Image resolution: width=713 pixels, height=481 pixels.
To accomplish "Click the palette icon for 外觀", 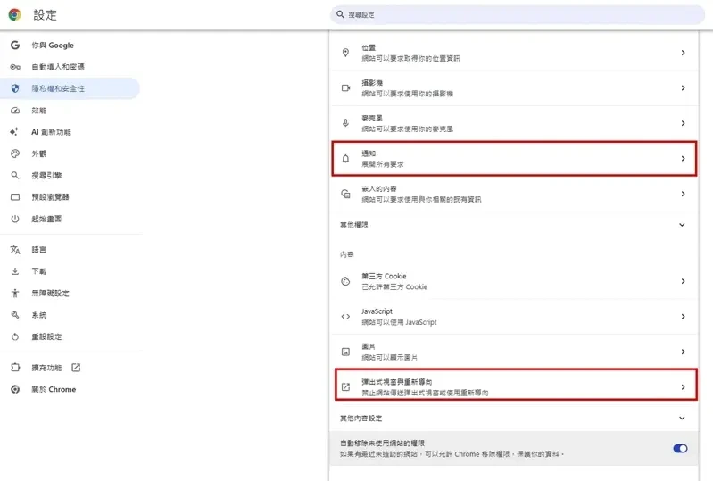I will point(15,153).
